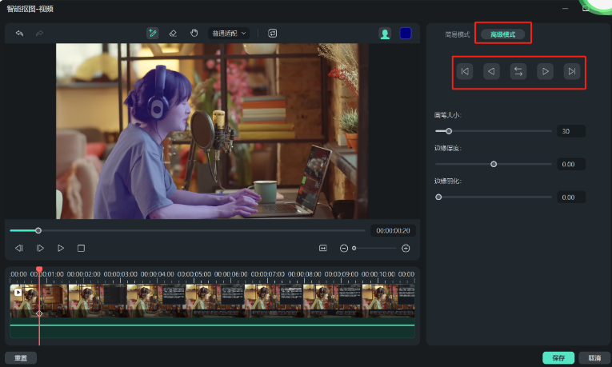
Task: Click track backward triangle in right panel
Action: click(x=491, y=71)
